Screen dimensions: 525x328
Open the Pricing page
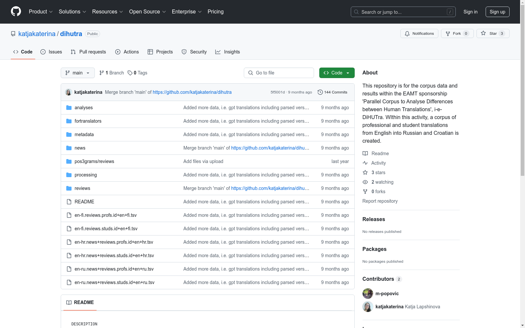pos(216,12)
